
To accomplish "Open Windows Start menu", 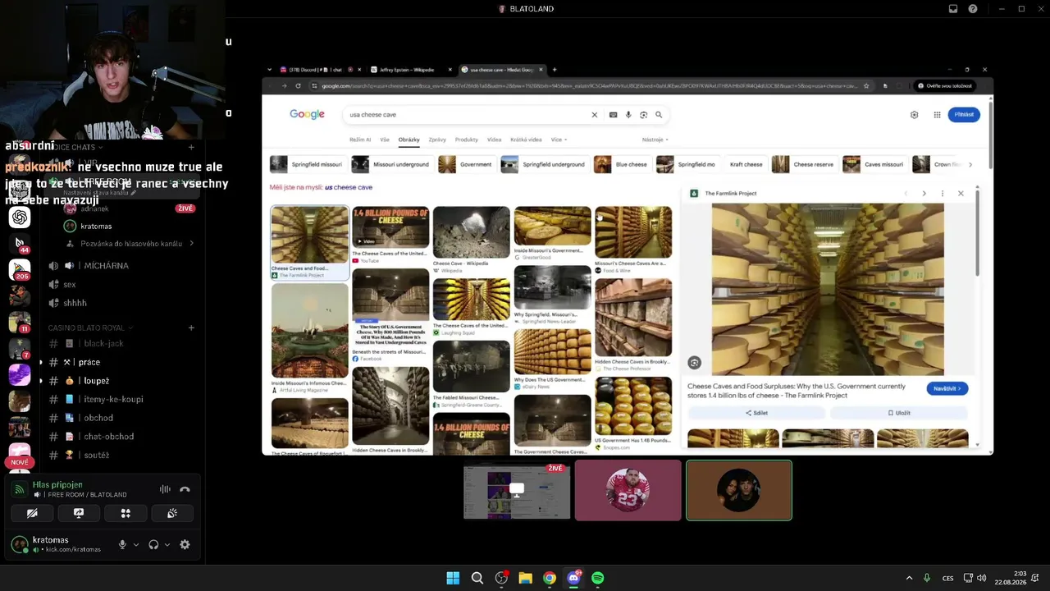I will tap(453, 578).
